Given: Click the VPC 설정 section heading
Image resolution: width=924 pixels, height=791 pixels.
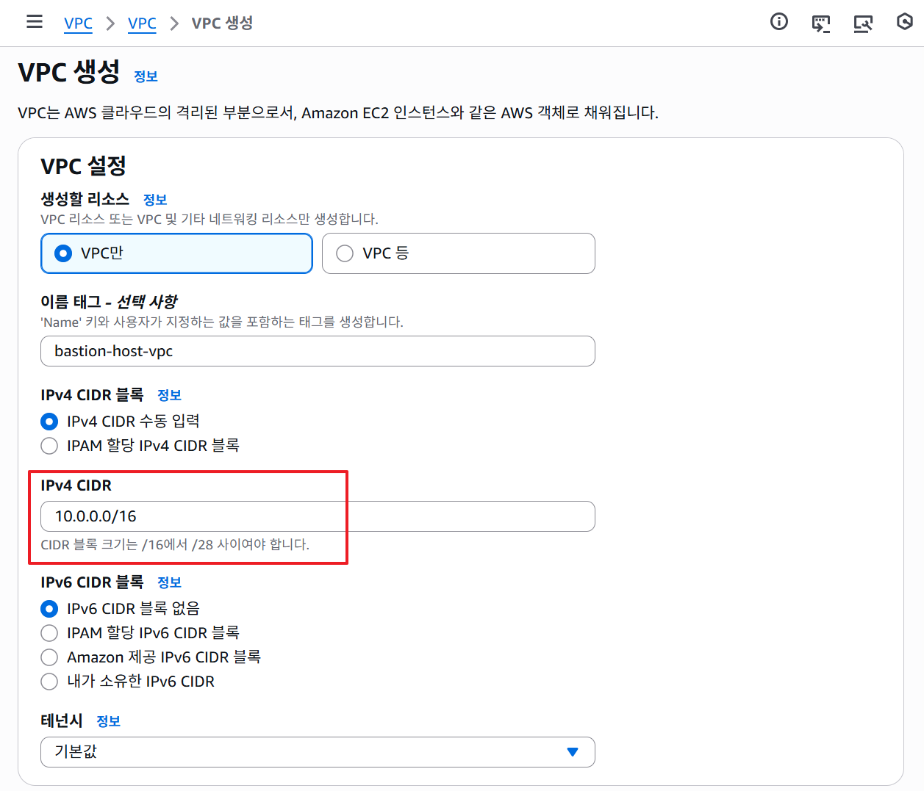Looking at the screenshot, I should point(83,166).
